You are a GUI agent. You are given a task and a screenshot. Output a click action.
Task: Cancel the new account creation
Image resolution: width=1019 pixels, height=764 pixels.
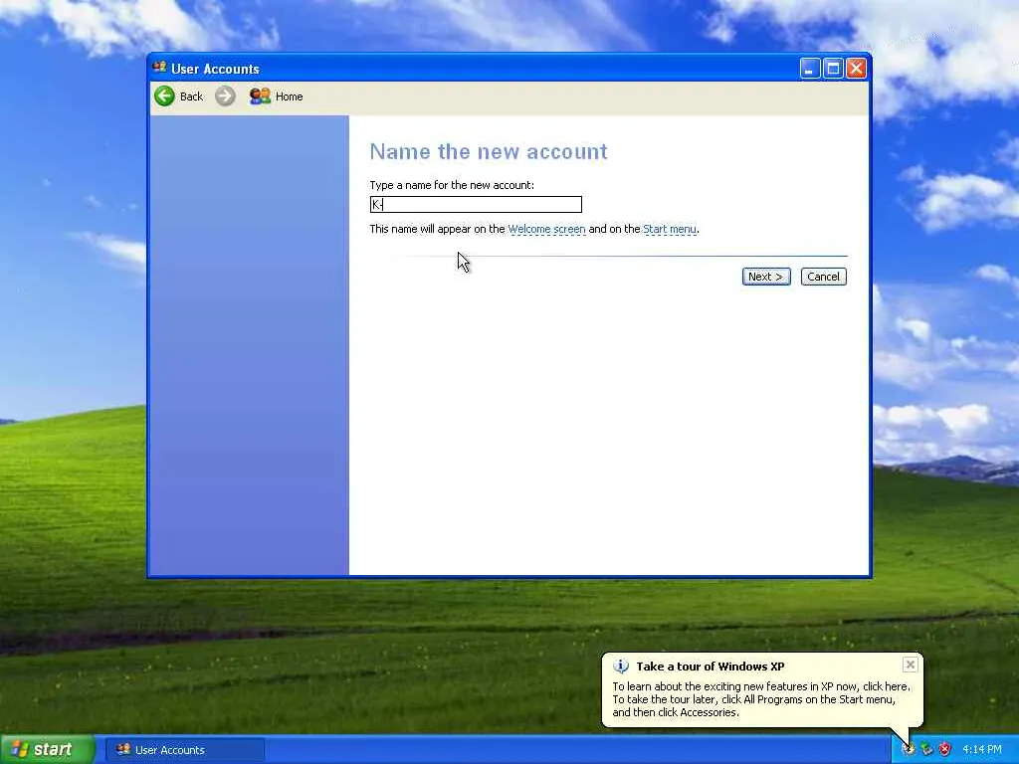pos(823,277)
